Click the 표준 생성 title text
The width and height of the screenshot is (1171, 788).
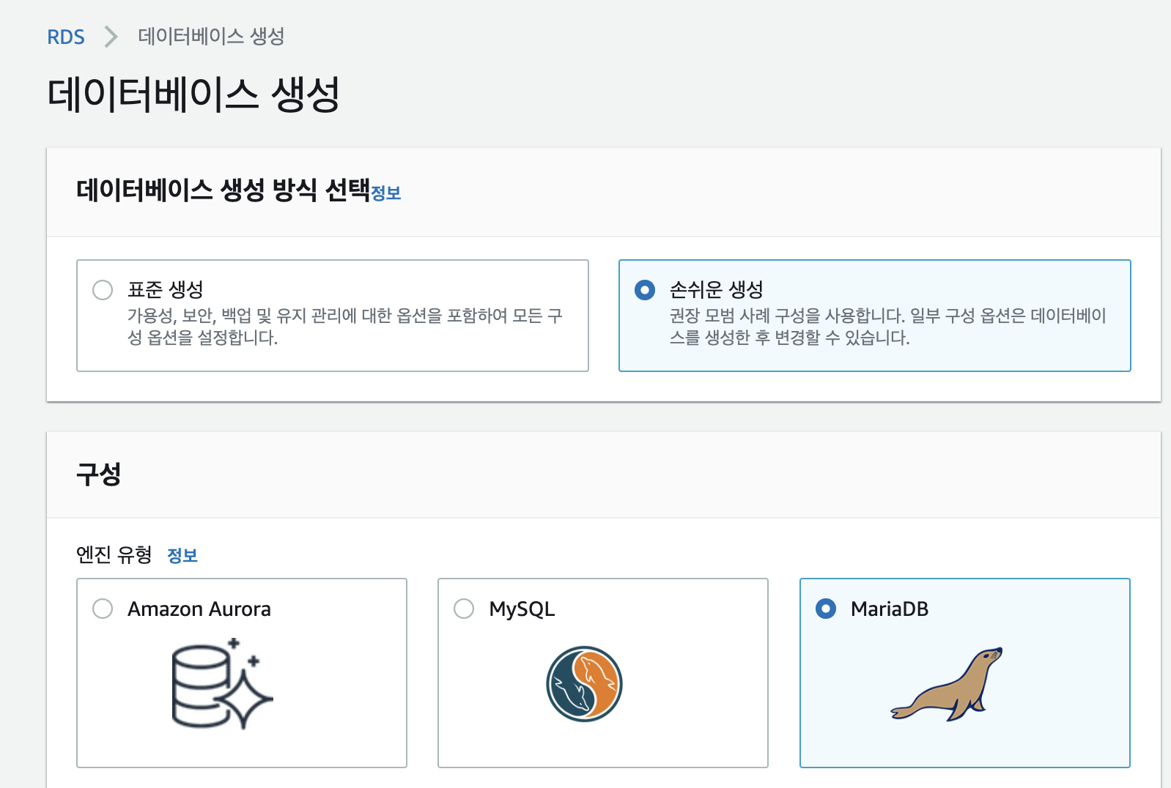coord(166,290)
